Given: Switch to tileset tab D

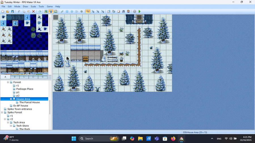Looking at the screenshot, I should click(33, 77).
